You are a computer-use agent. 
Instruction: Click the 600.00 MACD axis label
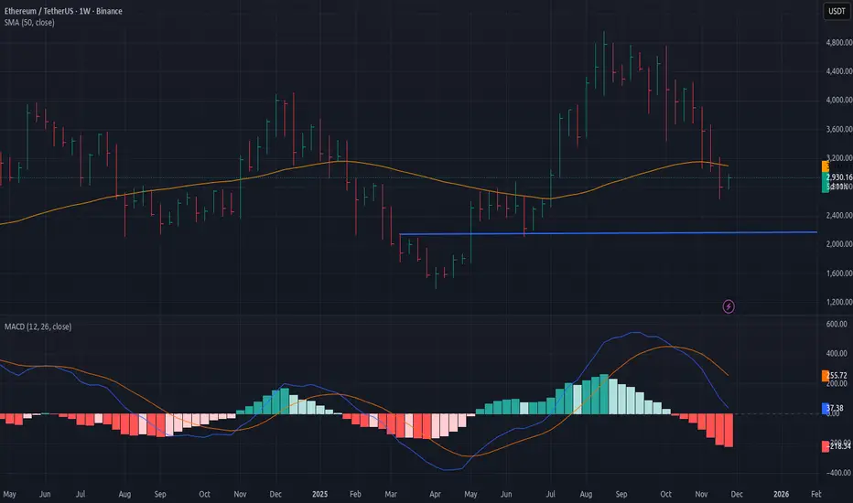pyautogui.click(x=837, y=324)
